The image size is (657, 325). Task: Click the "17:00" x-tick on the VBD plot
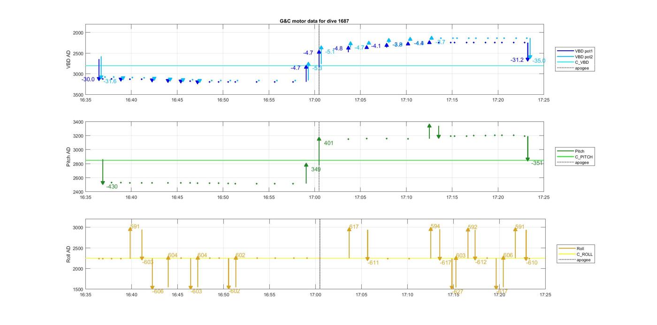pyautogui.click(x=314, y=100)
